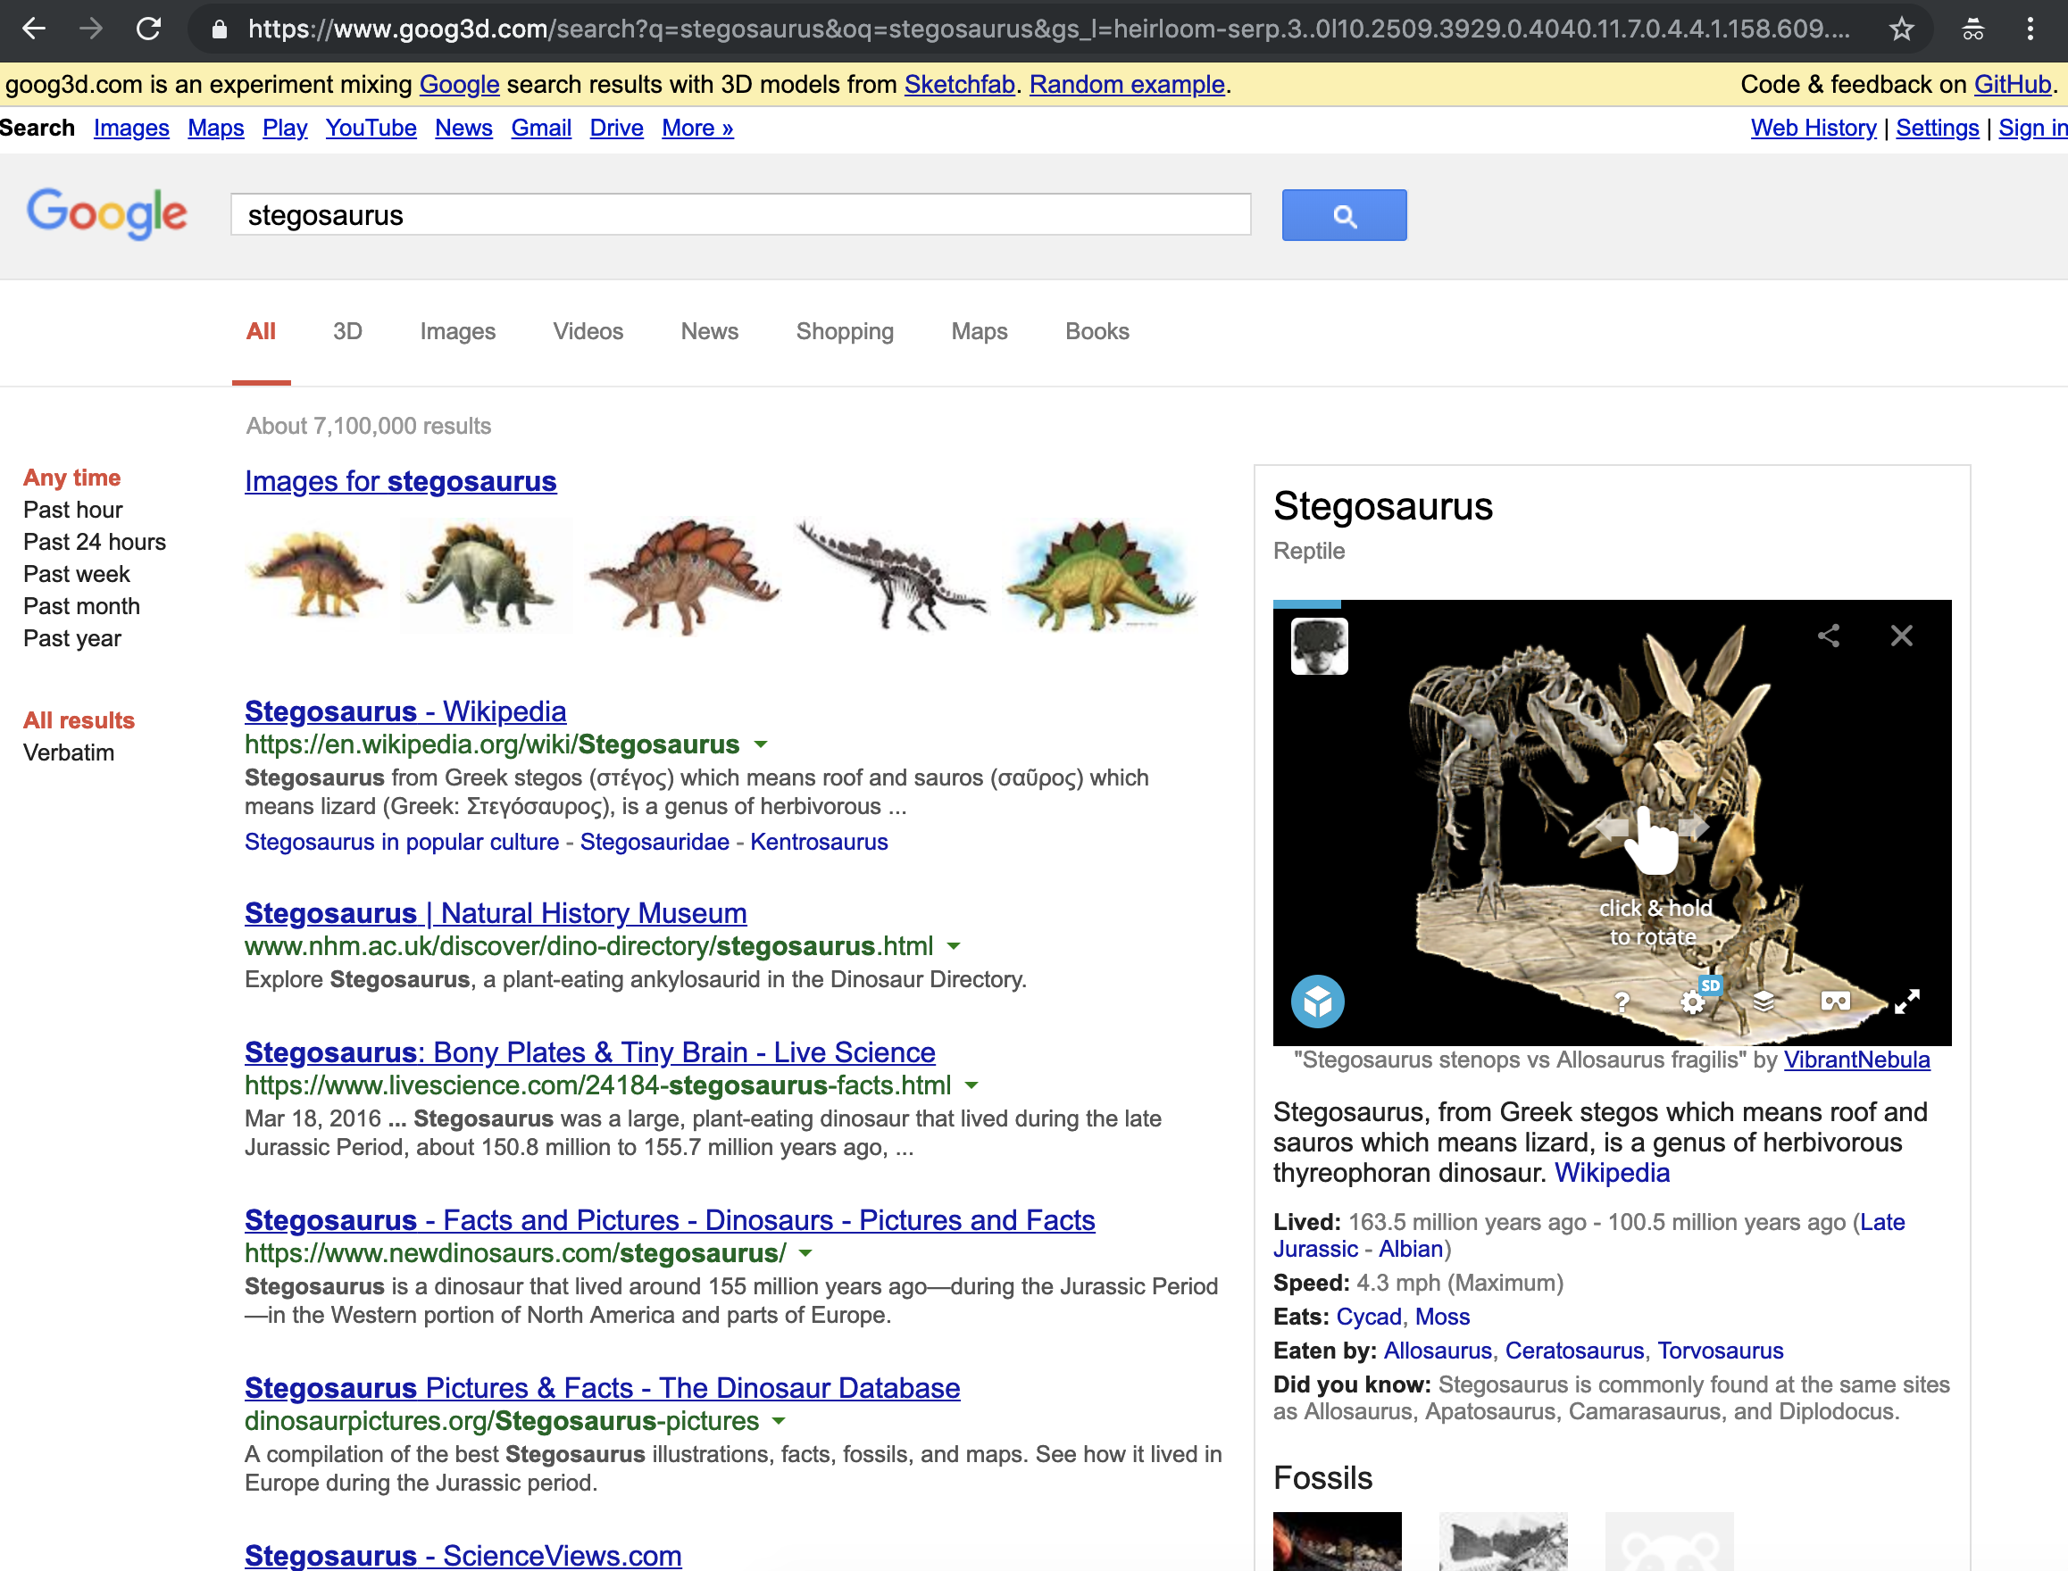Open the More » menu in top bar

(x=697, y=129)
